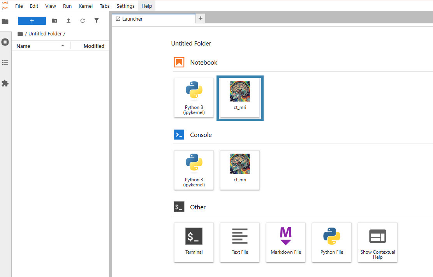
Task: Open the File Browser sidebar folder icon
Action: 5,21
